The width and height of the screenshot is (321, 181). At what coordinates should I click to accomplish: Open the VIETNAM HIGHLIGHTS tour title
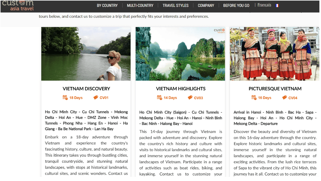[x=181, y=89]
